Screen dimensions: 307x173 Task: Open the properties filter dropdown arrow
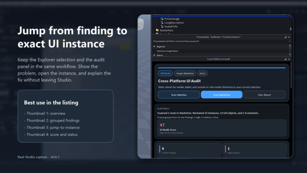point(290,41)
